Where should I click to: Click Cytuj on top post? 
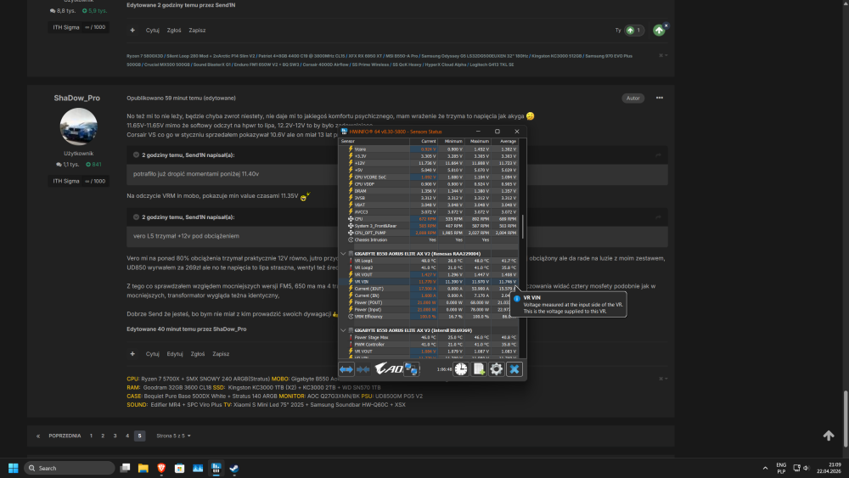(152, 31)
